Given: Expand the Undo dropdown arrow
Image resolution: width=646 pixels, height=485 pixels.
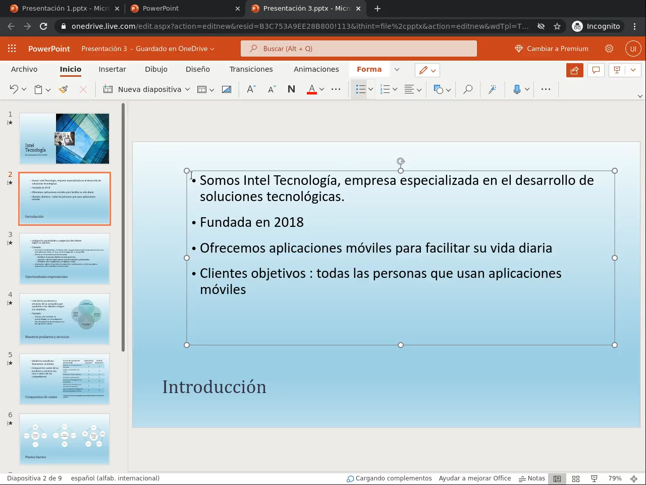Looking at the screenshot, I should pyautogui.click(x=24, y=89).
